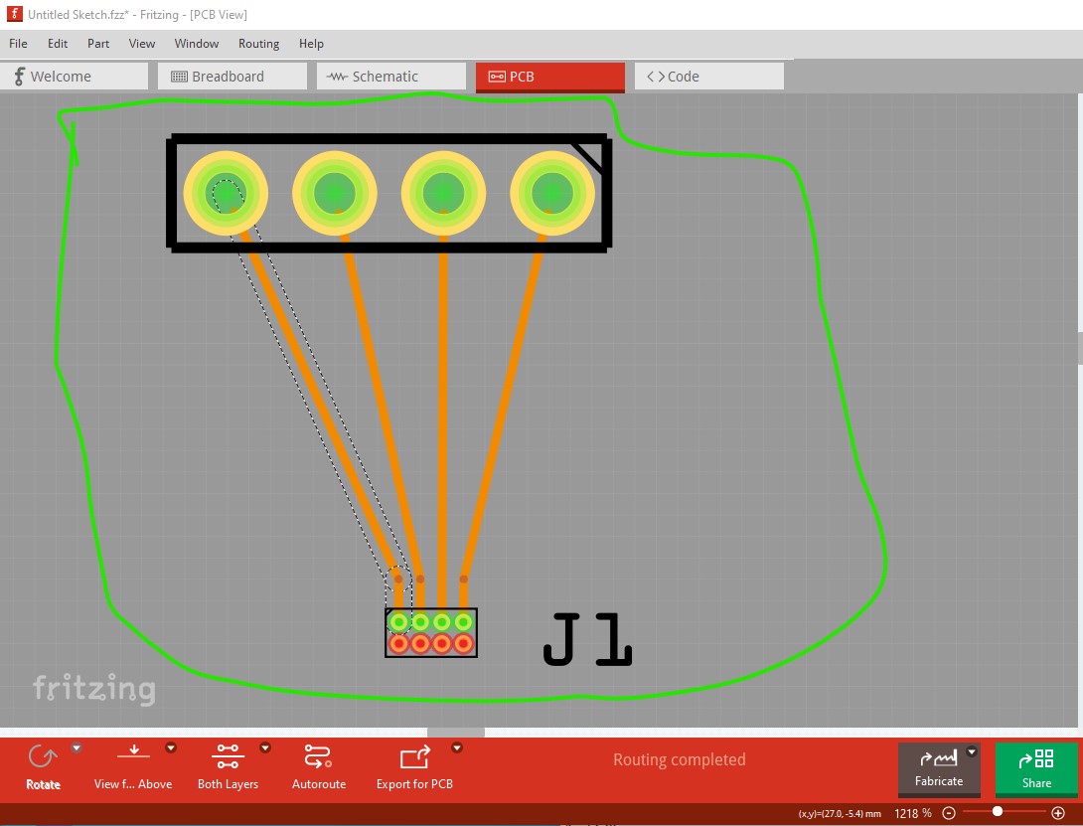Run the Autoroute tool
This screenshot has height=826, width=1083.
coord(318,757)
